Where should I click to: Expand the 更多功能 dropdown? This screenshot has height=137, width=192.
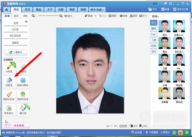pyautogui.click(x=97, y=9)
